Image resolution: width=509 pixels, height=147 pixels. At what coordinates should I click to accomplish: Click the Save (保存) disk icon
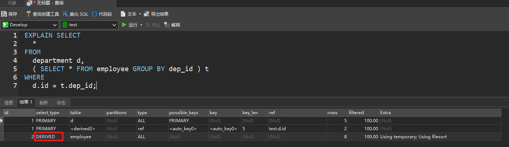pyautogui.click(x=4, y=14)
